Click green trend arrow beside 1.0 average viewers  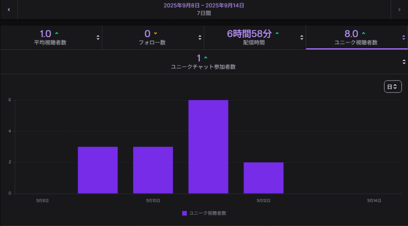pos(57,33)
